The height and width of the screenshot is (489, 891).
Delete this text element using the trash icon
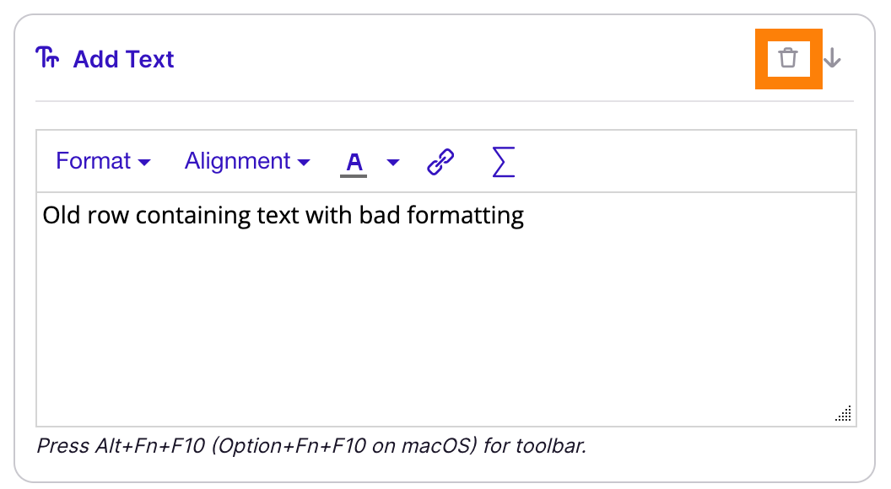pyautogui.click(x=788, y=59)
